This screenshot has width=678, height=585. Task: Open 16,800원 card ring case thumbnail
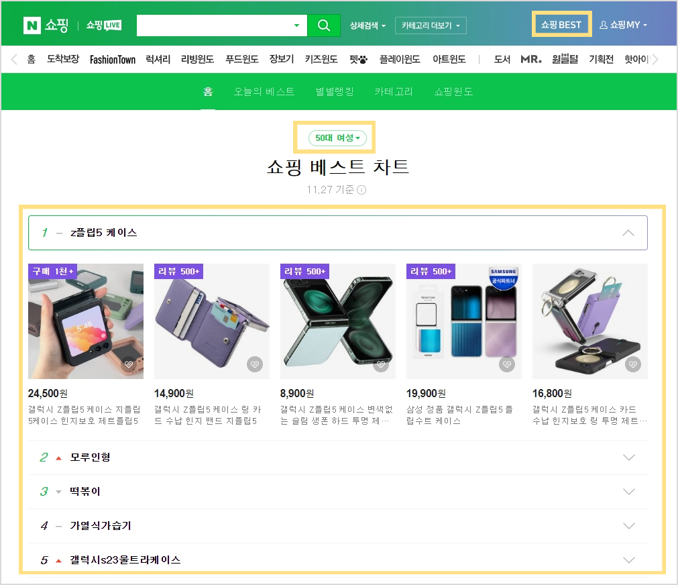click(x=590, y=321)
